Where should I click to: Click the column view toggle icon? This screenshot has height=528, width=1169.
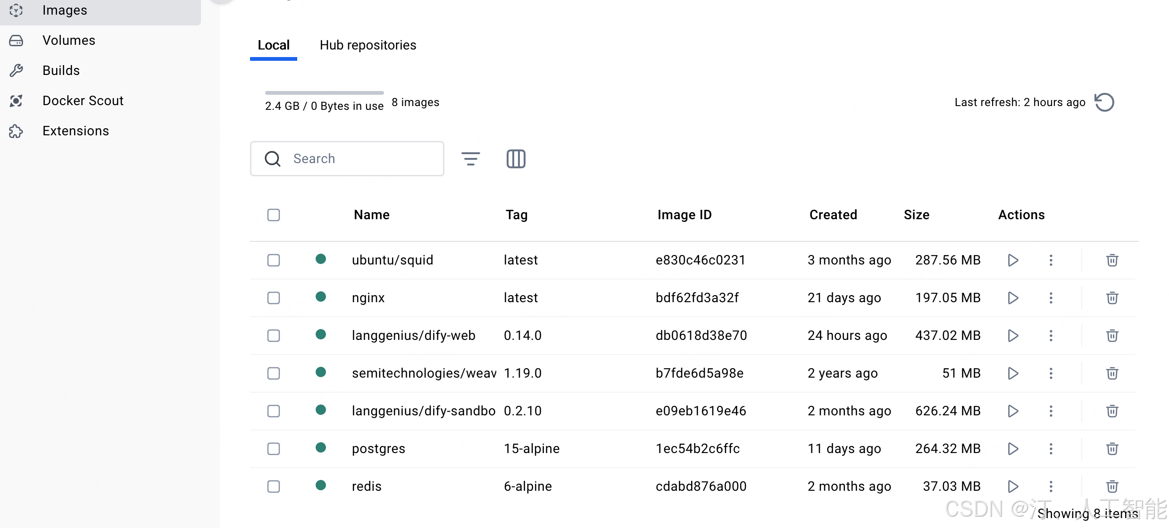(x=516, y=158)
